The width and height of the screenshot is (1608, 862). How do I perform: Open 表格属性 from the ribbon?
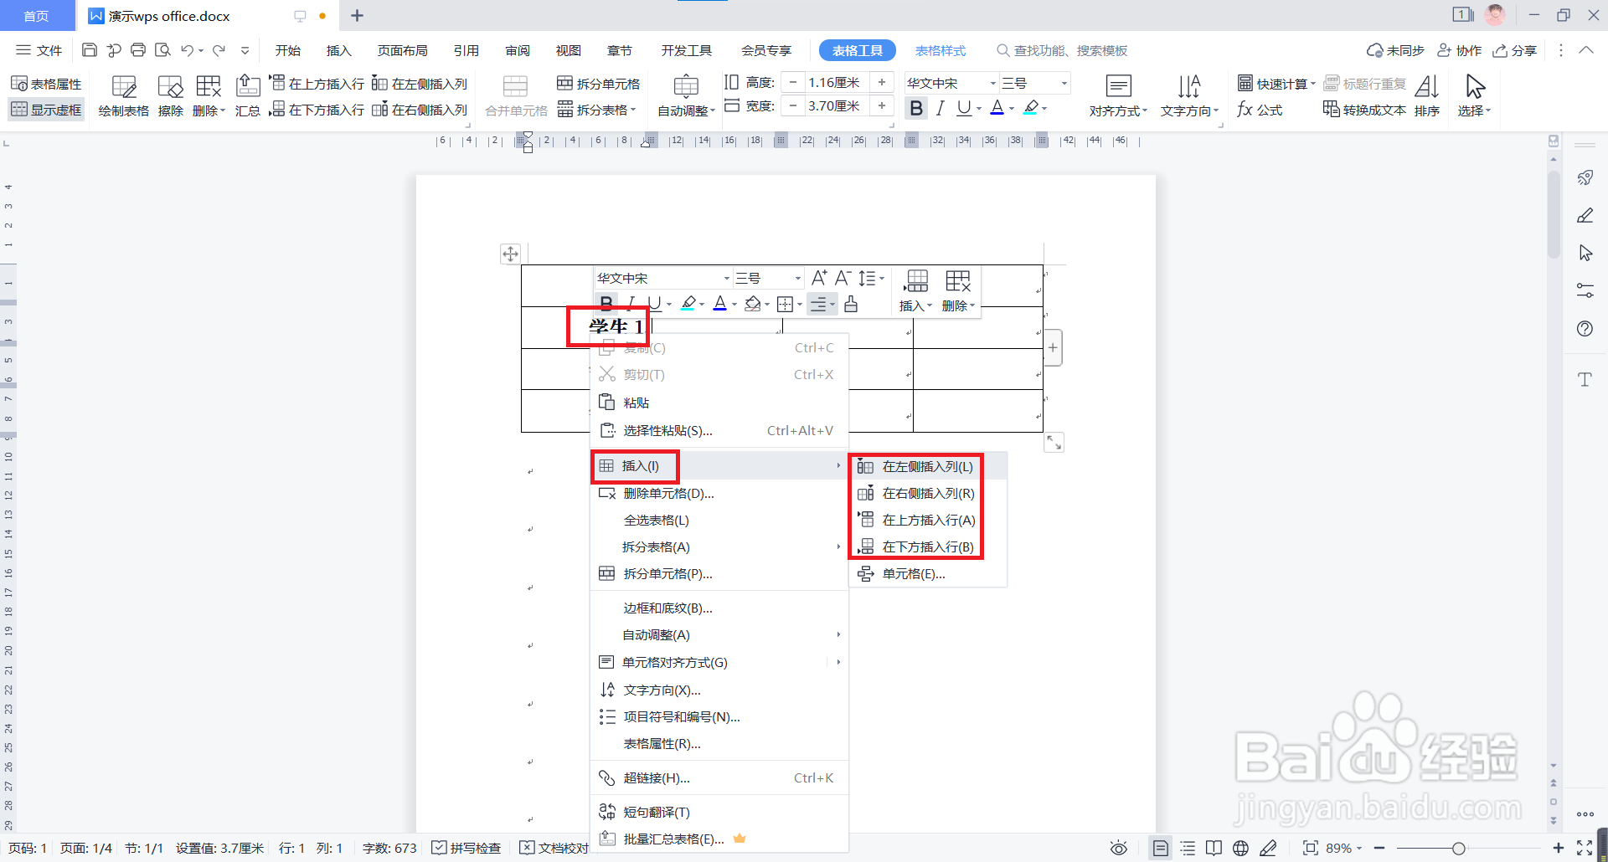click(x=46, y=83)
